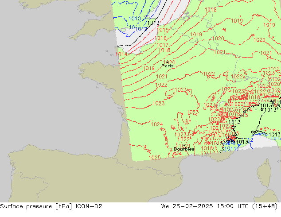Click the Paris location dot marker
This screenshot has width=281, height=217.
point(168,62)
